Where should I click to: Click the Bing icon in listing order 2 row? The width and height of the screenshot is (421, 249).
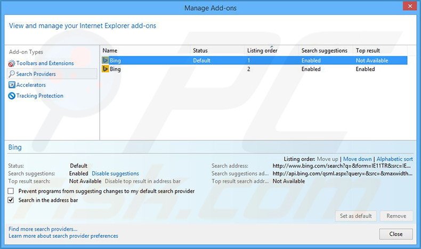106,69
